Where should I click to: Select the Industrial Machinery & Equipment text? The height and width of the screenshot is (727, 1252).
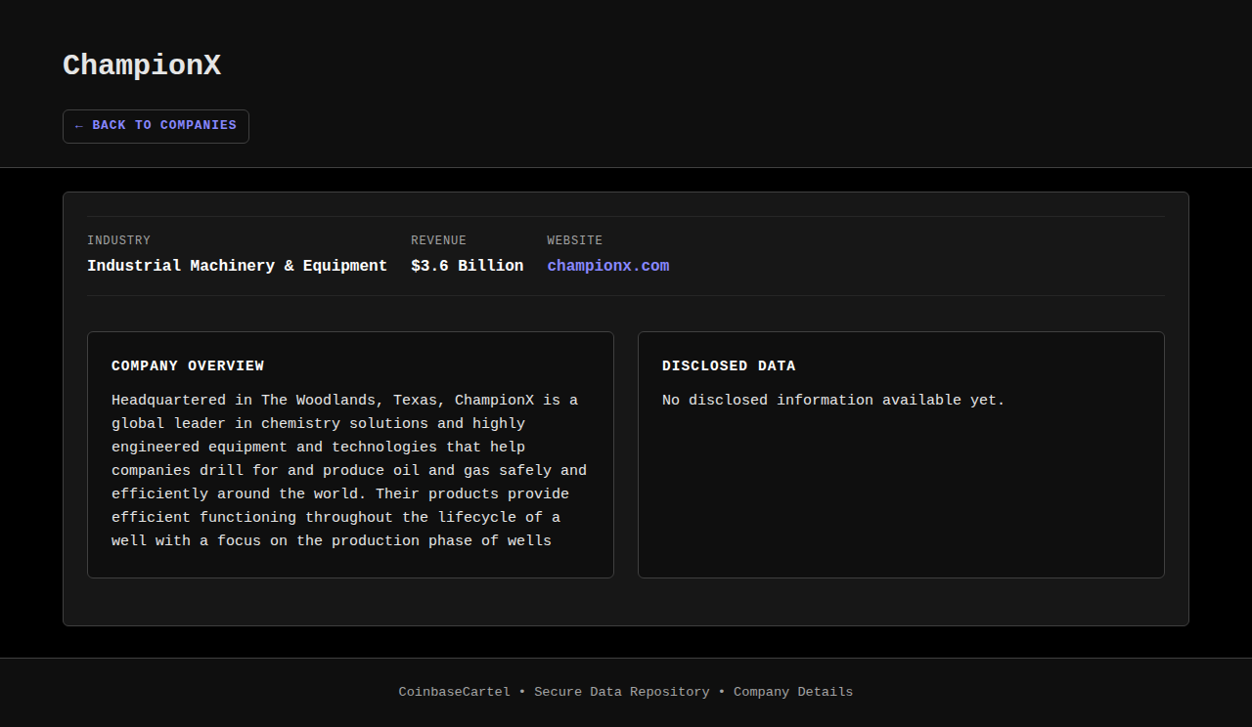237,266
